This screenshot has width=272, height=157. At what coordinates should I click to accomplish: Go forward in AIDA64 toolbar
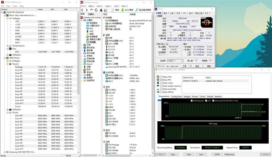coord(87,10)
